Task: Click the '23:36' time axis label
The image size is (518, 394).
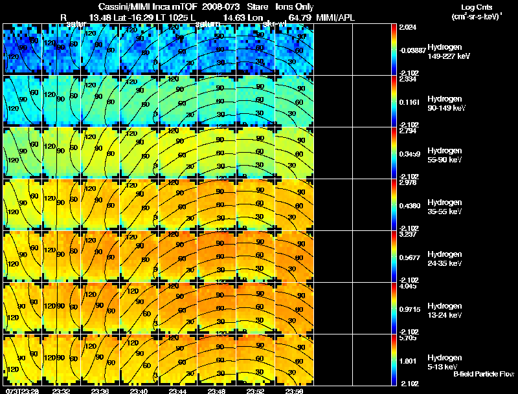Action: [100, 391]
